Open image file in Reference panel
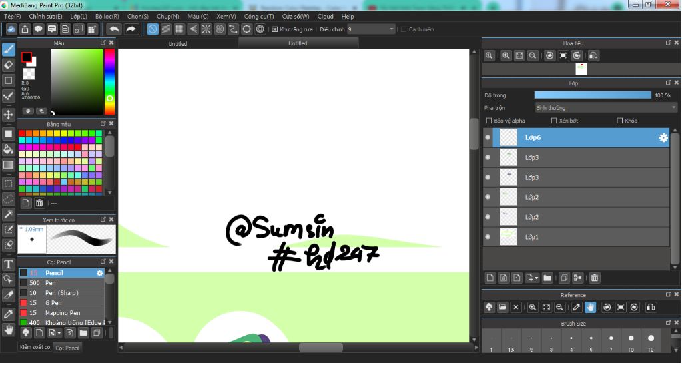682x365 pixels. (x=502, y=308)
